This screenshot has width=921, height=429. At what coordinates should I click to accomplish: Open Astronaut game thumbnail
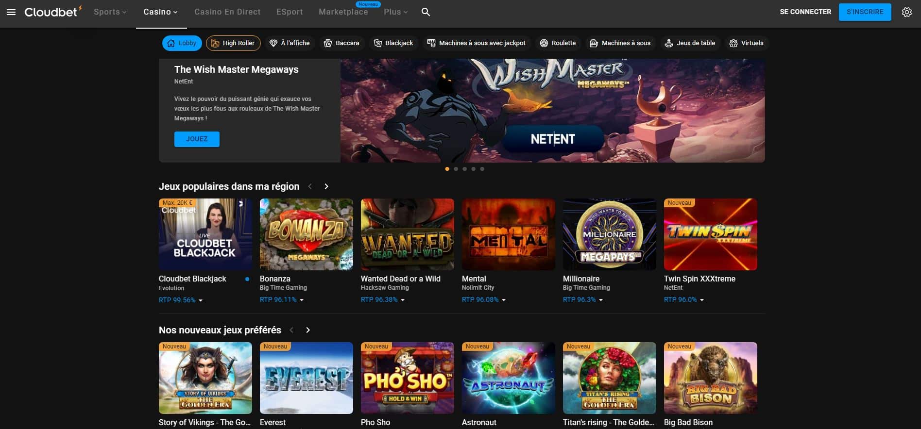pyautogui.click(x=509, y=378)
